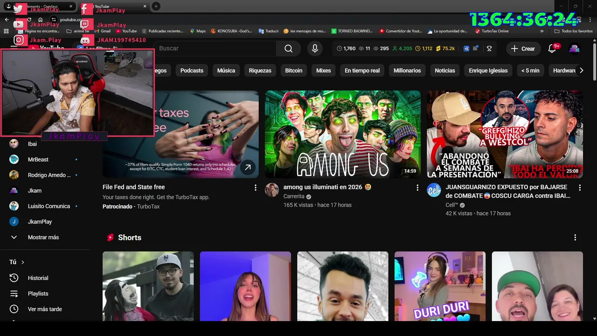Open Todos los favoritos bookmarks folder
Screen dimensions: 597x336
(574, 31)
